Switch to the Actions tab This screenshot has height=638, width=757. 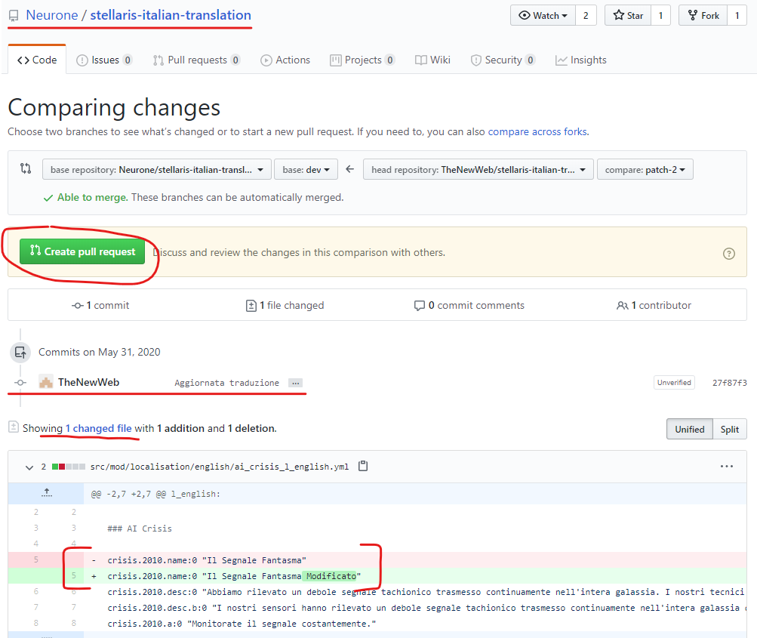coord(285,60)
